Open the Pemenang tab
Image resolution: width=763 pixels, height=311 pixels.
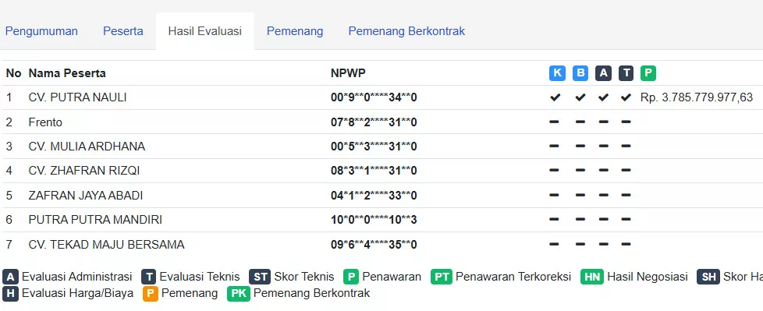295,31
